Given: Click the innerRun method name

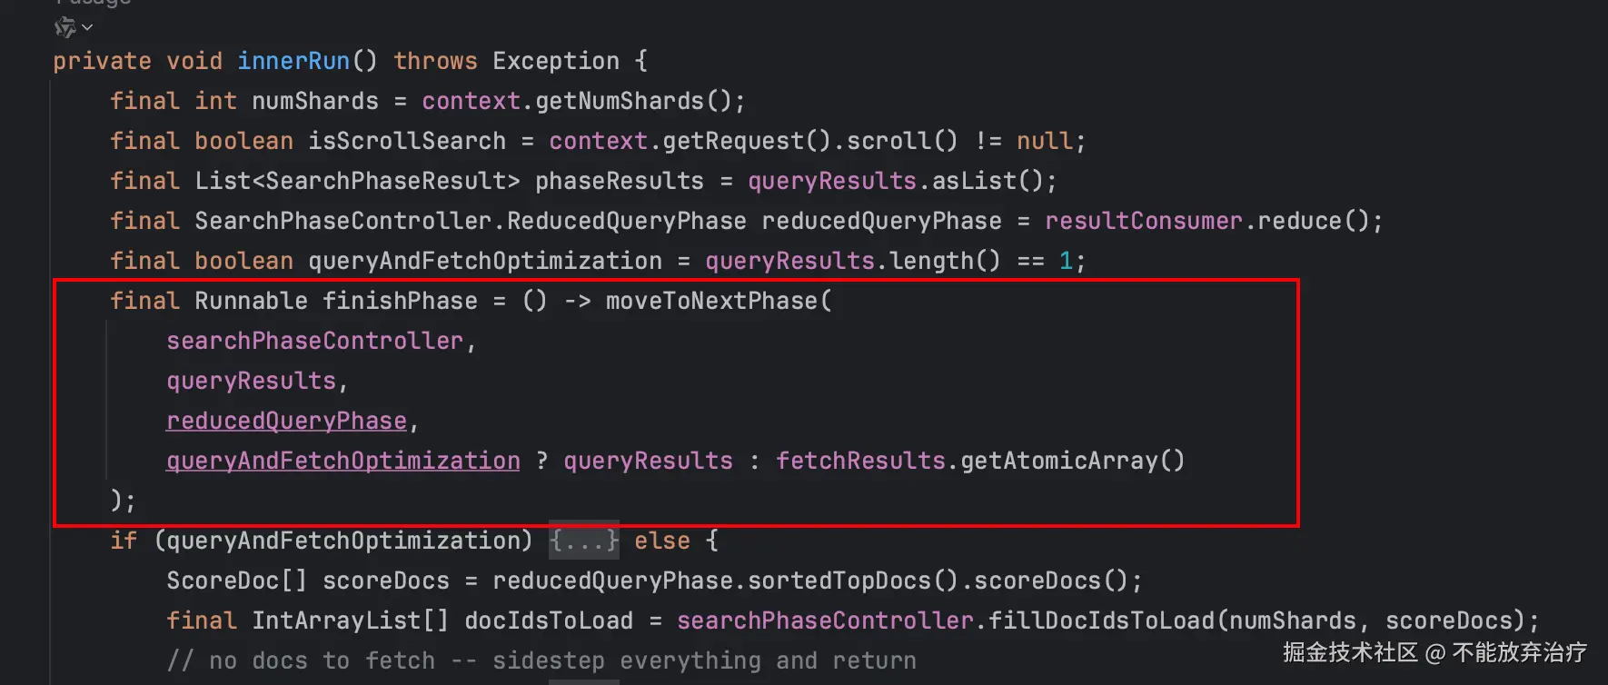Looking at the screenshot, I should [x=293, y=61].
